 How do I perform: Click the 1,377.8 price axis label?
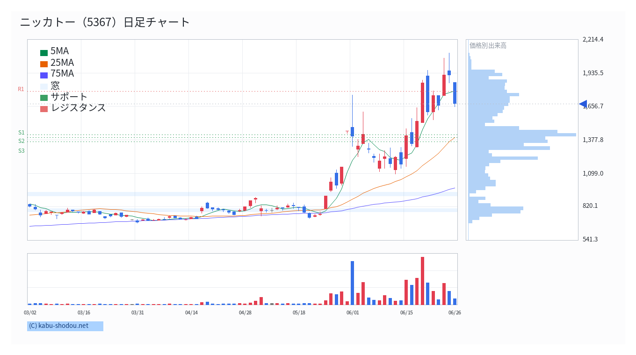[593, 140]
